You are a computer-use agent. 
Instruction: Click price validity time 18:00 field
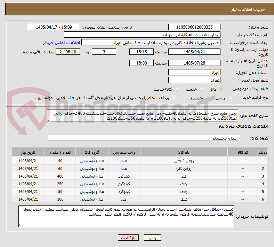[x=142, y=63]
